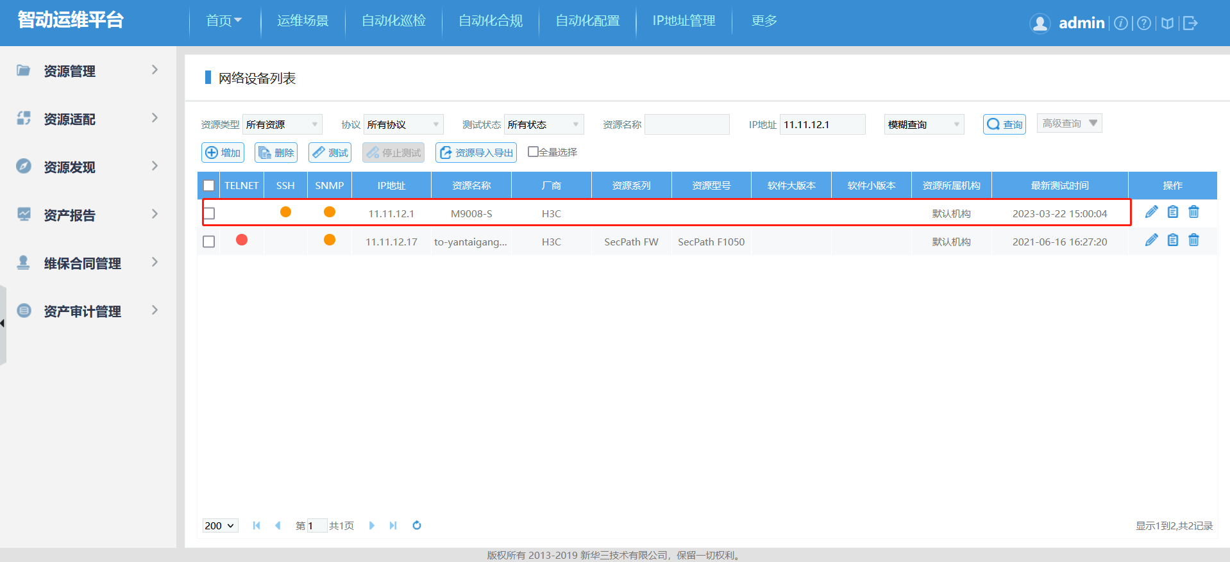
Task: Click SNMP status dot for 11.11.12.17
Action: (x=330, y=240)
